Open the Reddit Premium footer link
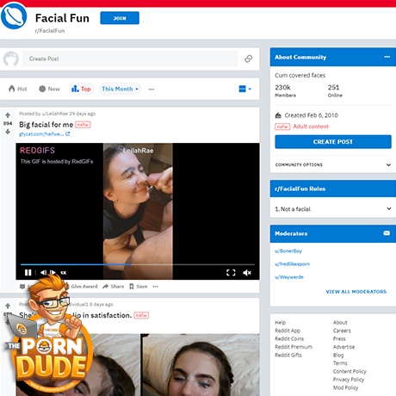This screenshot has width=396, height=396. 294,347
